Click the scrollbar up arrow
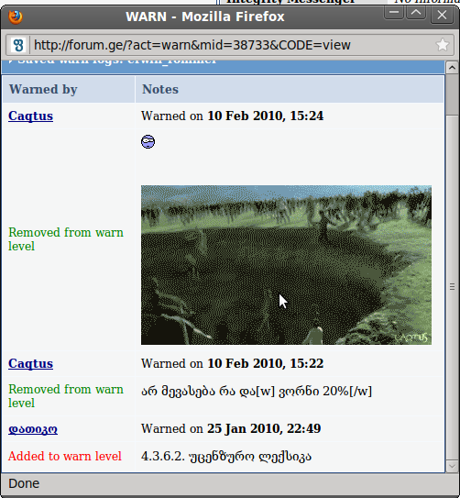The width and height of the screenshot is (460, 498). pos(452,68)
